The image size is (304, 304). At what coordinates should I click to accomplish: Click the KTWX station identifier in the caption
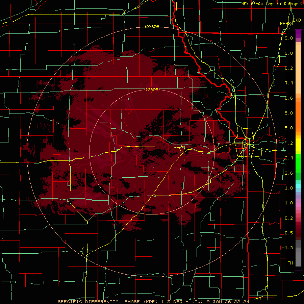tap(197, 302)
